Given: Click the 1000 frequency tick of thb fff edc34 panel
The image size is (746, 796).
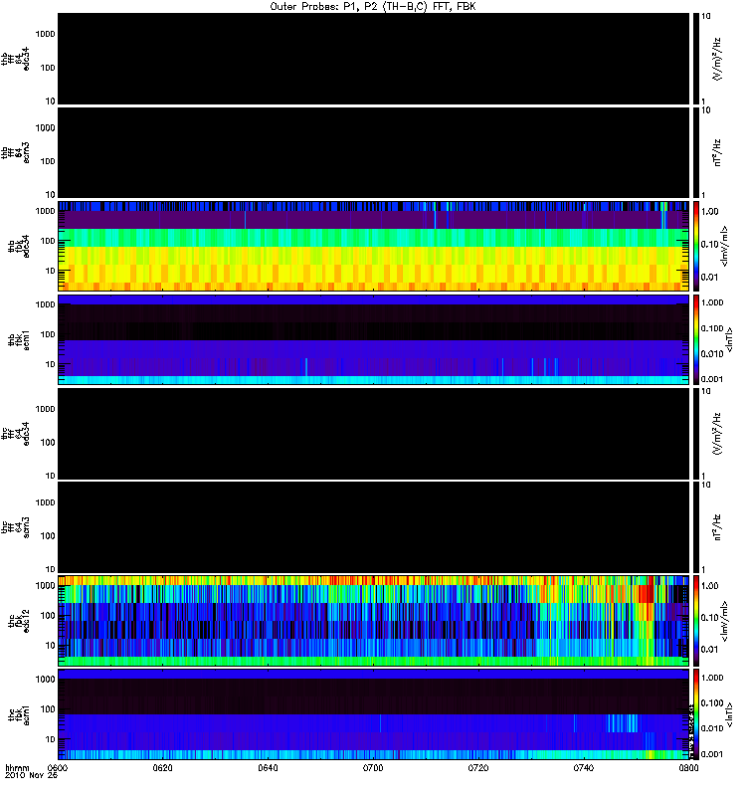Looking at the screenshot, I should coord(45,34).
